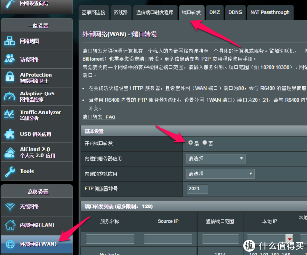
Task: Click the Traffic Analyzer icon
Action: coord(10,115)
